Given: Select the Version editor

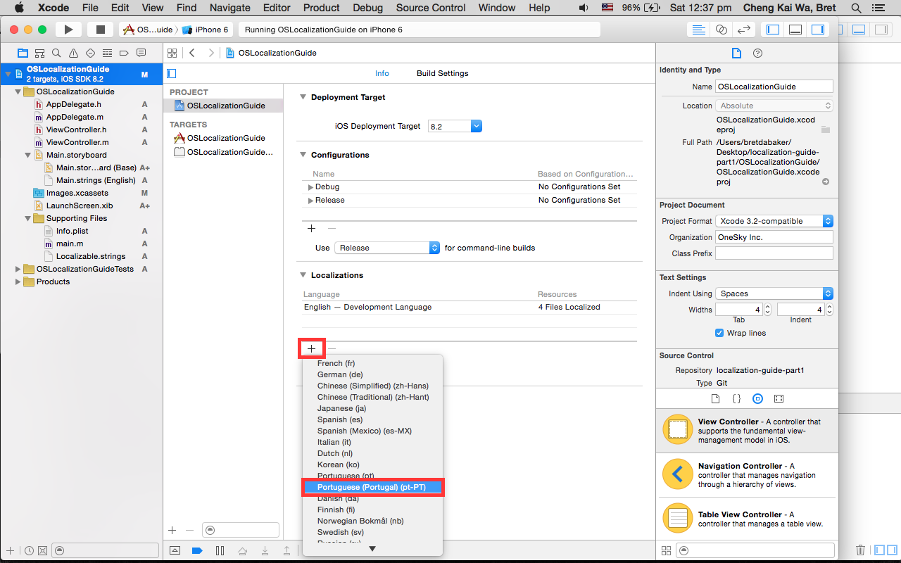Looking at the screenshot, I should tap(743, 30).
